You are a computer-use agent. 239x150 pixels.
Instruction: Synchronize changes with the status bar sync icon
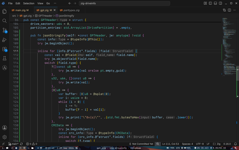[21, 144]
